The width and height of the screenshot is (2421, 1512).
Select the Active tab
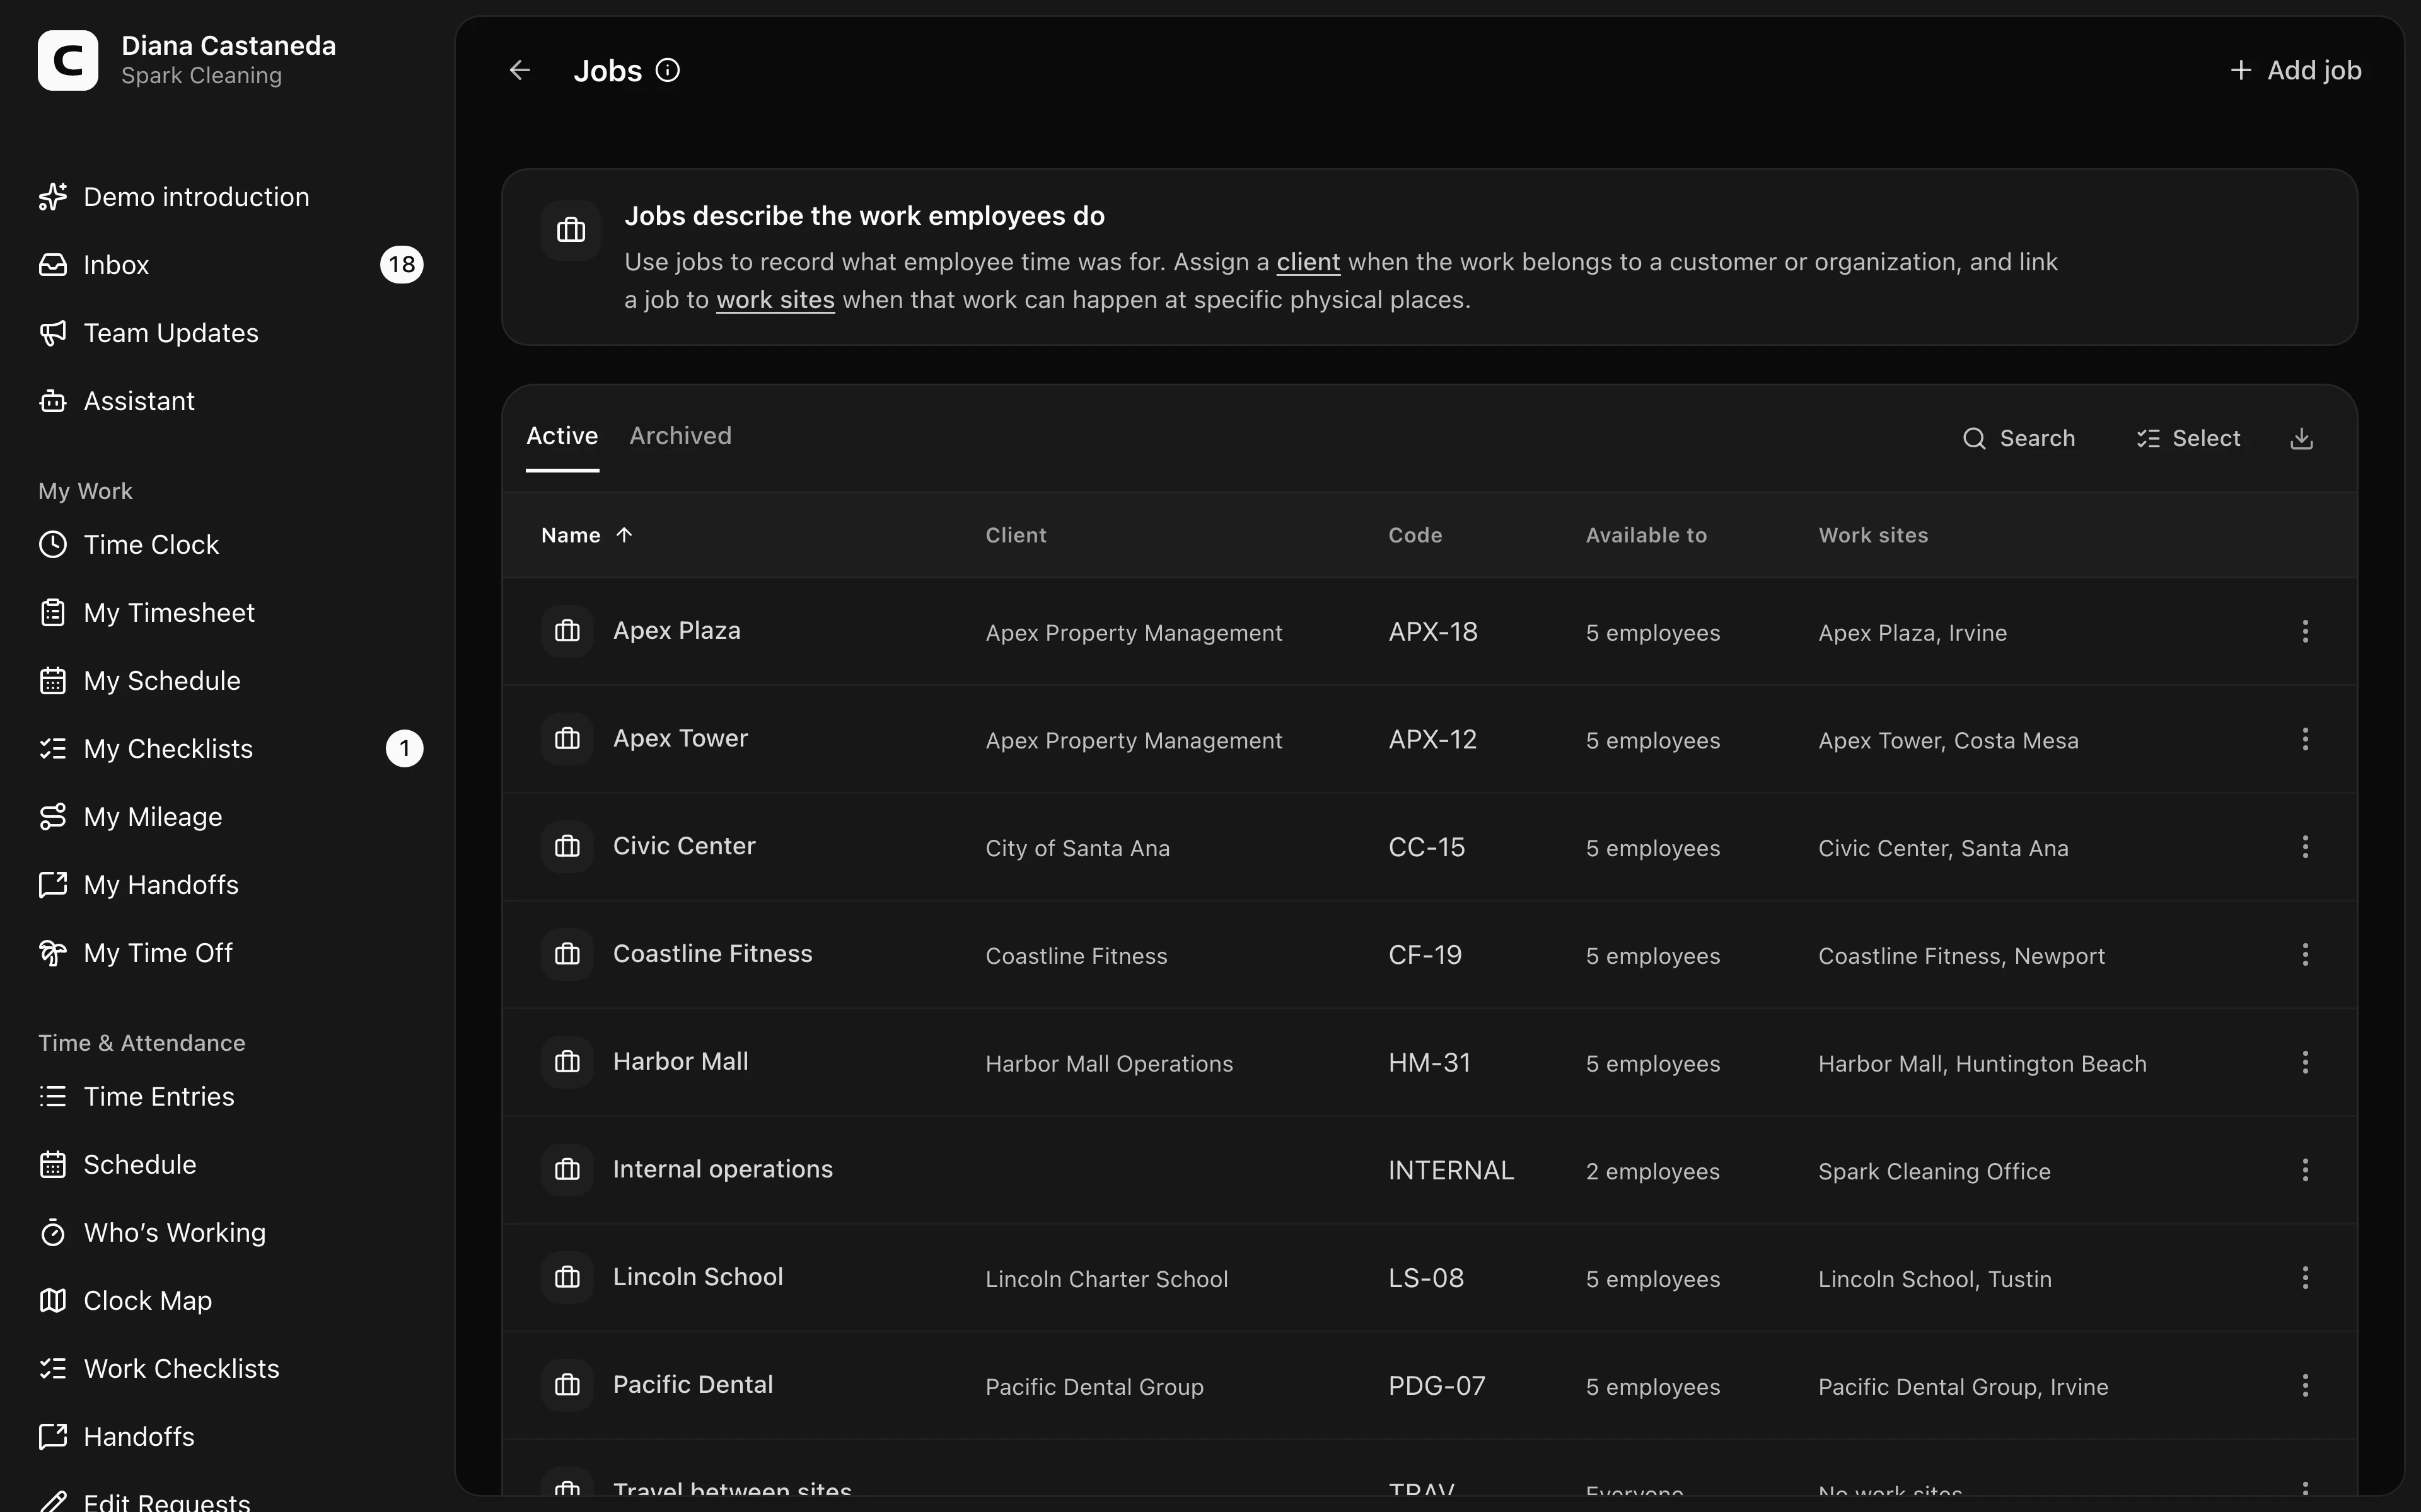pos(562,436)
